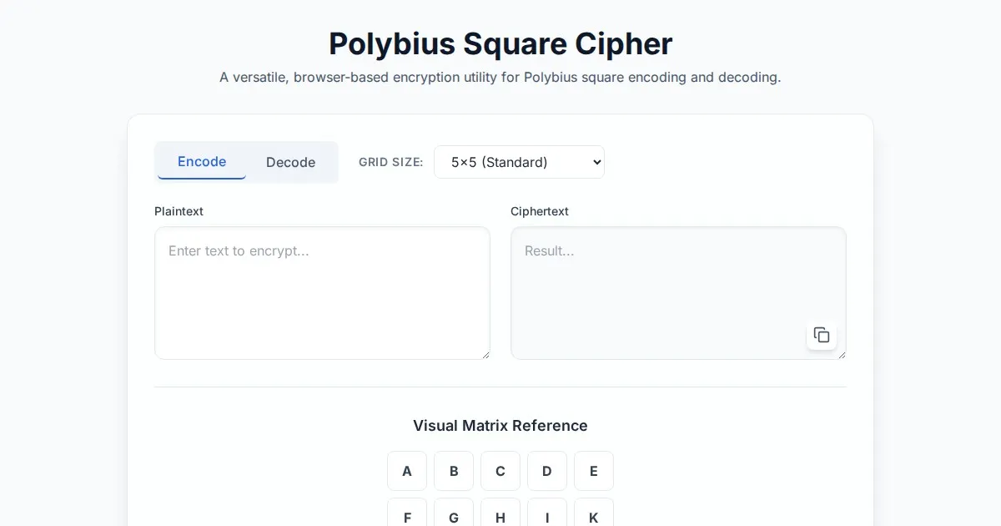Viewport: 1001px width, 526px height.
Task: Click the Visual Matrix Reference heading
Action: coord(500,426)
